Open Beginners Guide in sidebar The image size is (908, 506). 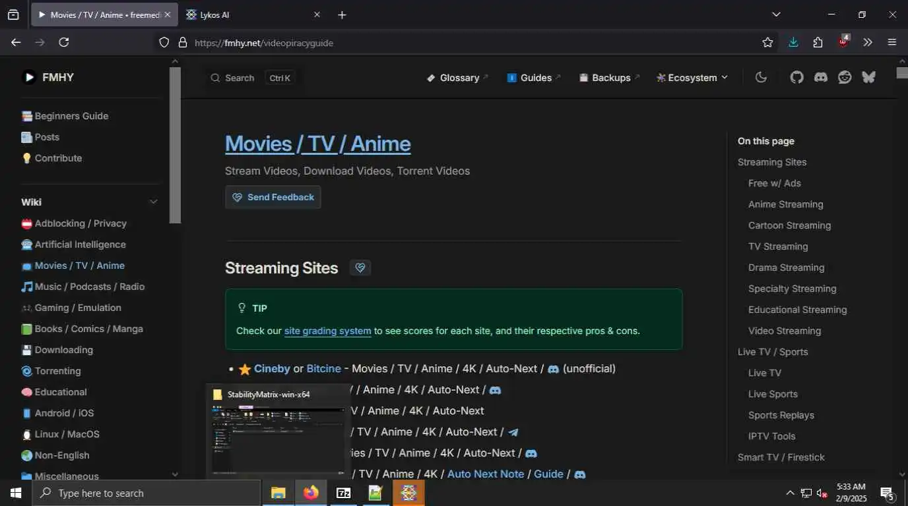pos(65,116)
